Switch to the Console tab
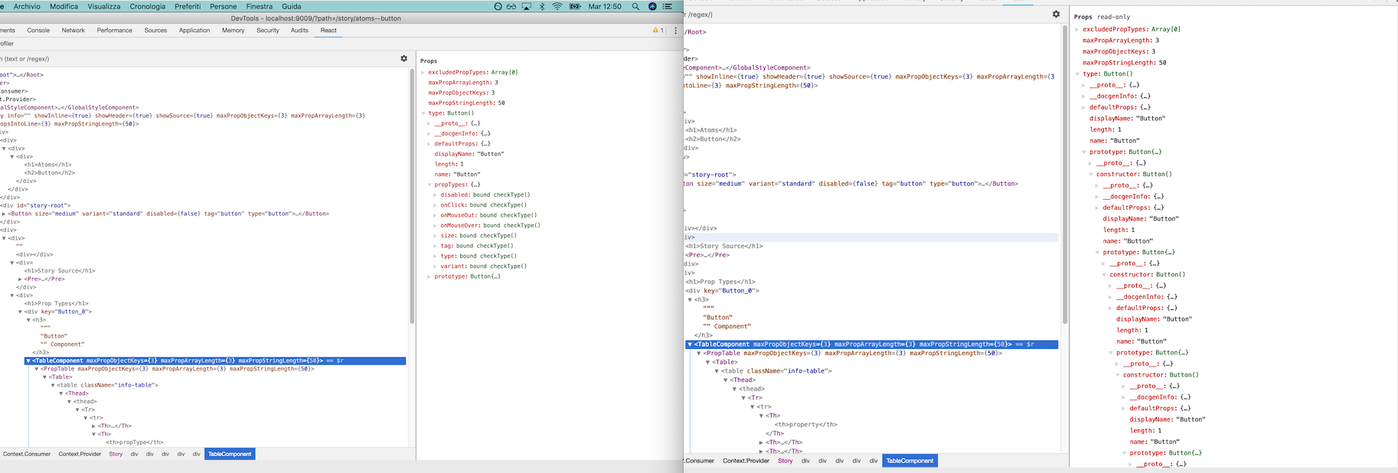 point(38,31)
